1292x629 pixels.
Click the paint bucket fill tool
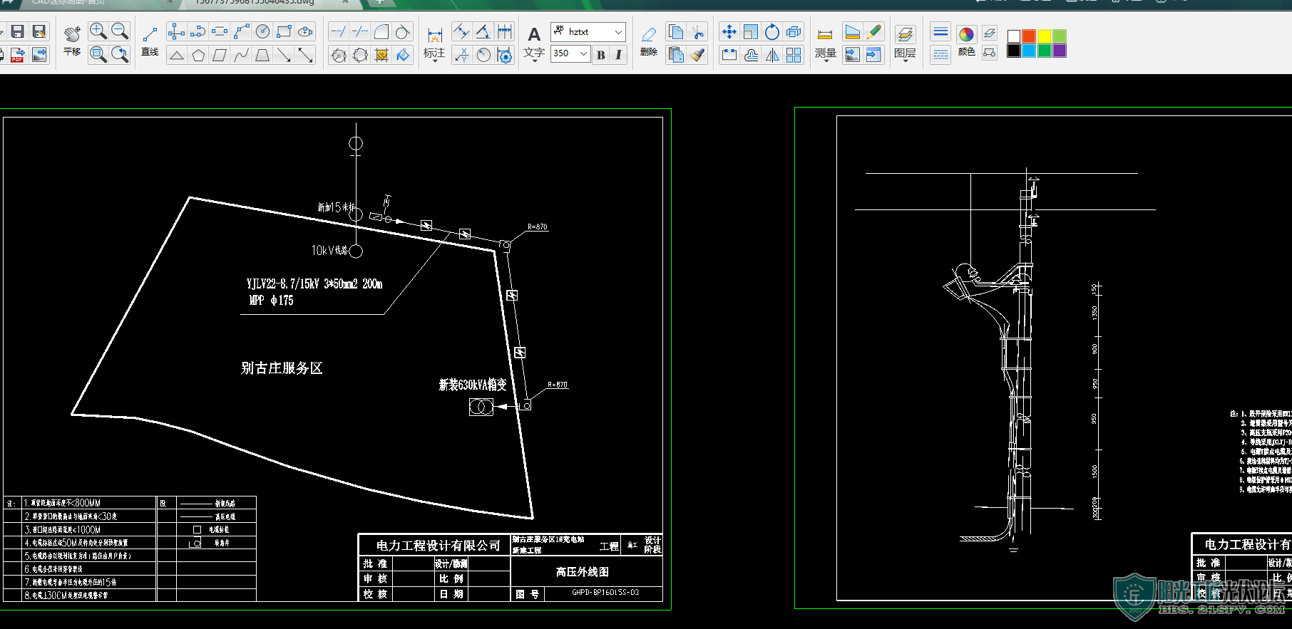tap(403, 55)
